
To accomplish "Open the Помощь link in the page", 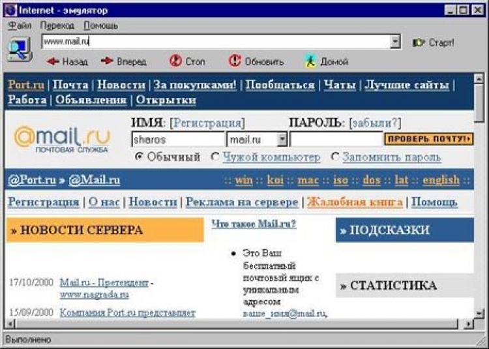I will pyautogui.click(x=434, y=202).
